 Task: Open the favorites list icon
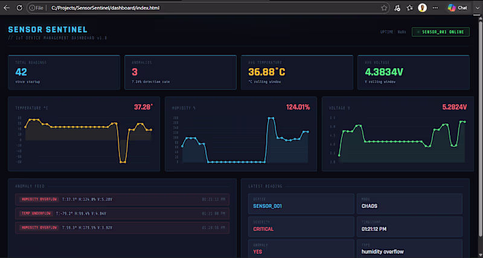409,8
